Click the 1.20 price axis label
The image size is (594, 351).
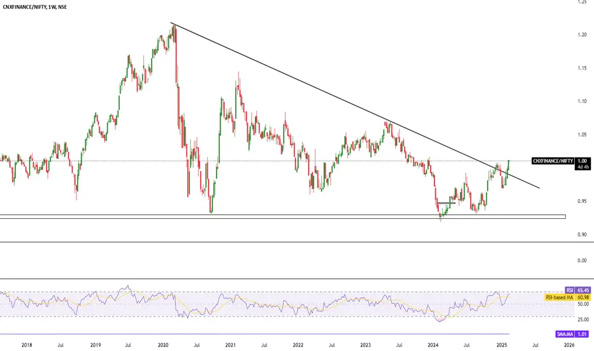(x=583, y=35)
